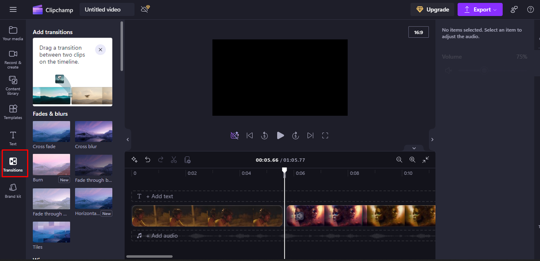Open the Brand kit tab
540x261 pixels.
click(x=13, y=191)
